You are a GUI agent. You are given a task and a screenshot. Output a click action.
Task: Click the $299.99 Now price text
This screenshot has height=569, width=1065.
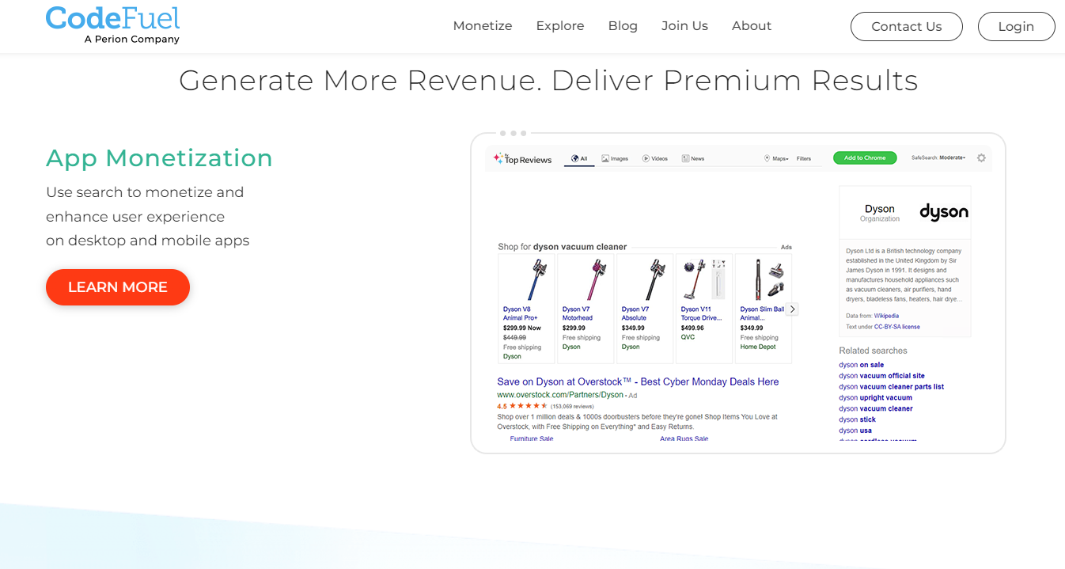(522, 328)
